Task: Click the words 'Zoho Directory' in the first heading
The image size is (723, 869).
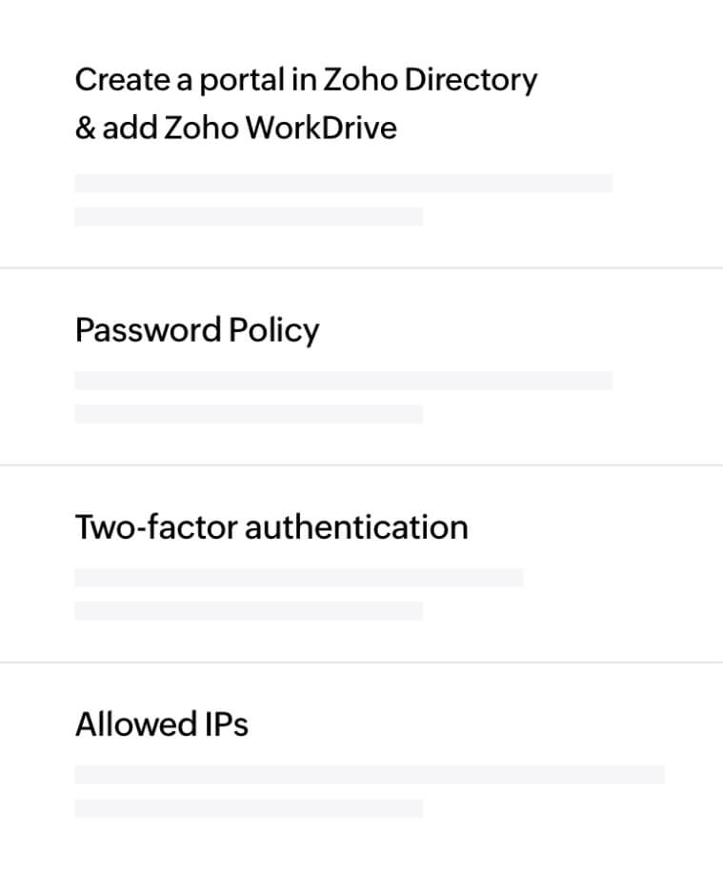Action: click(430, 80)
